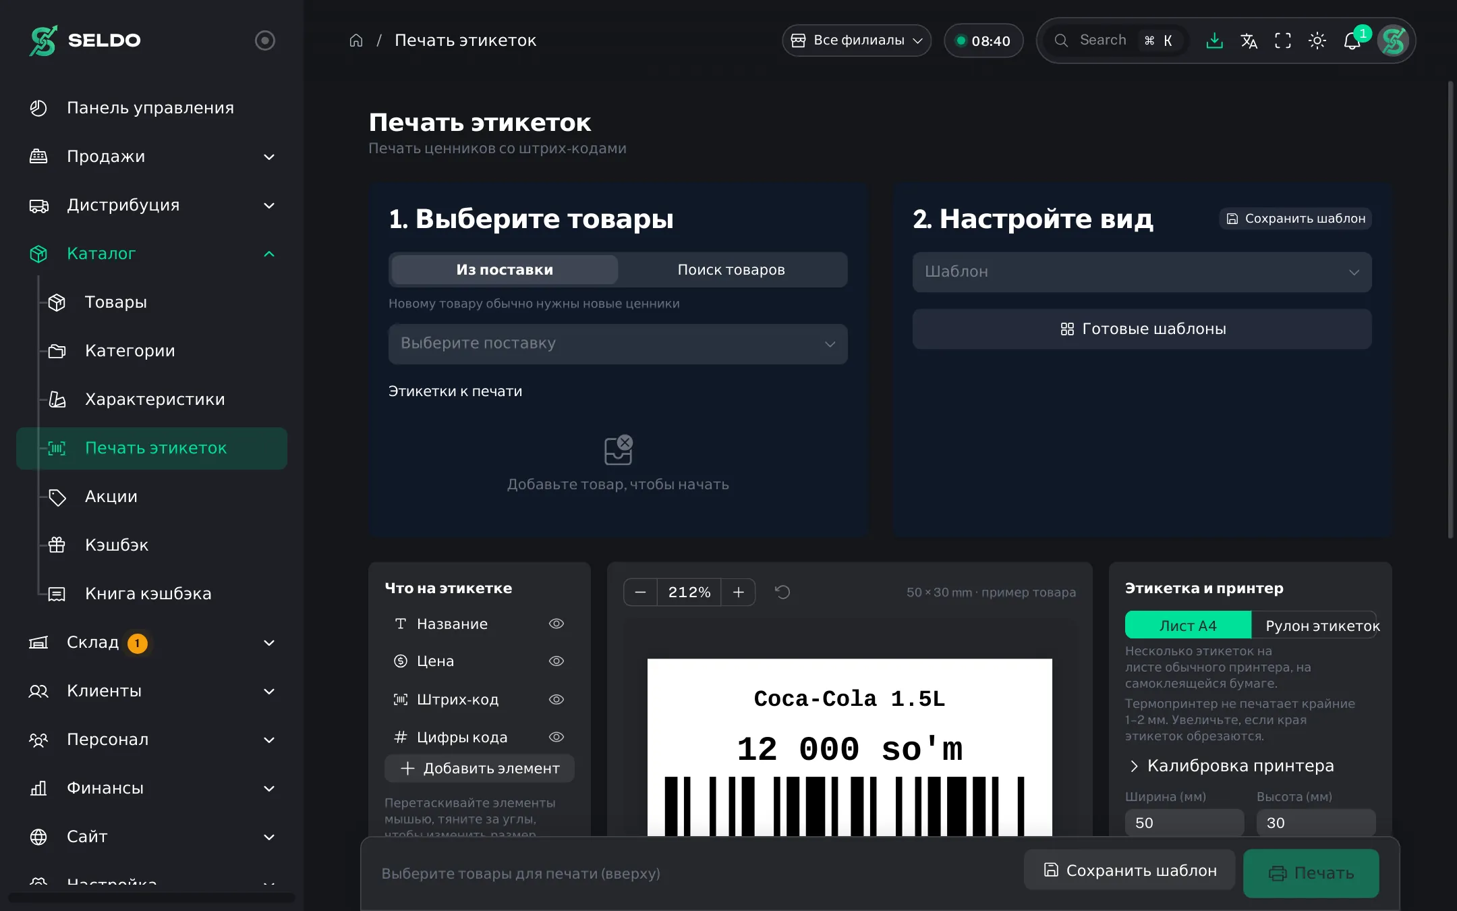This screenshot has width=1457, height=911.
Task: Click top Сохранить шаблон button in step 2
Action: [1296, 219]
